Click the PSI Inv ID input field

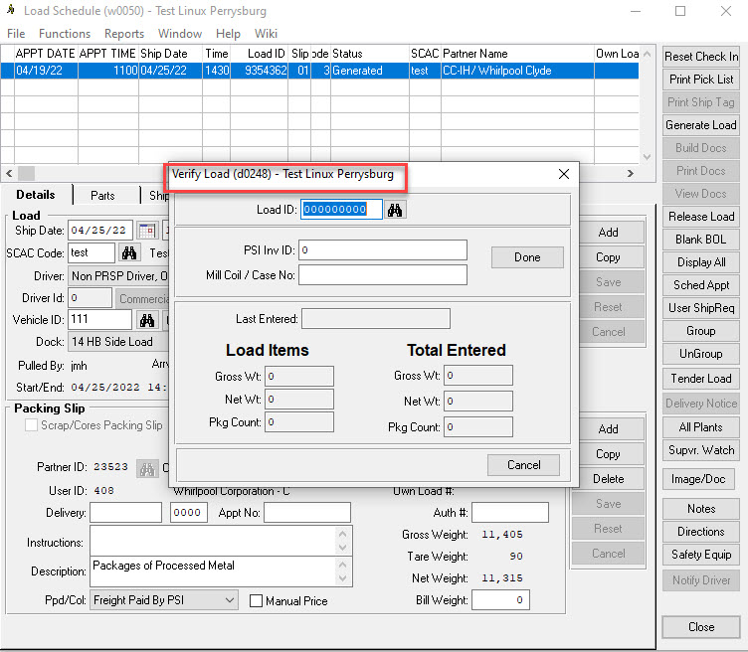click(383, 250)
